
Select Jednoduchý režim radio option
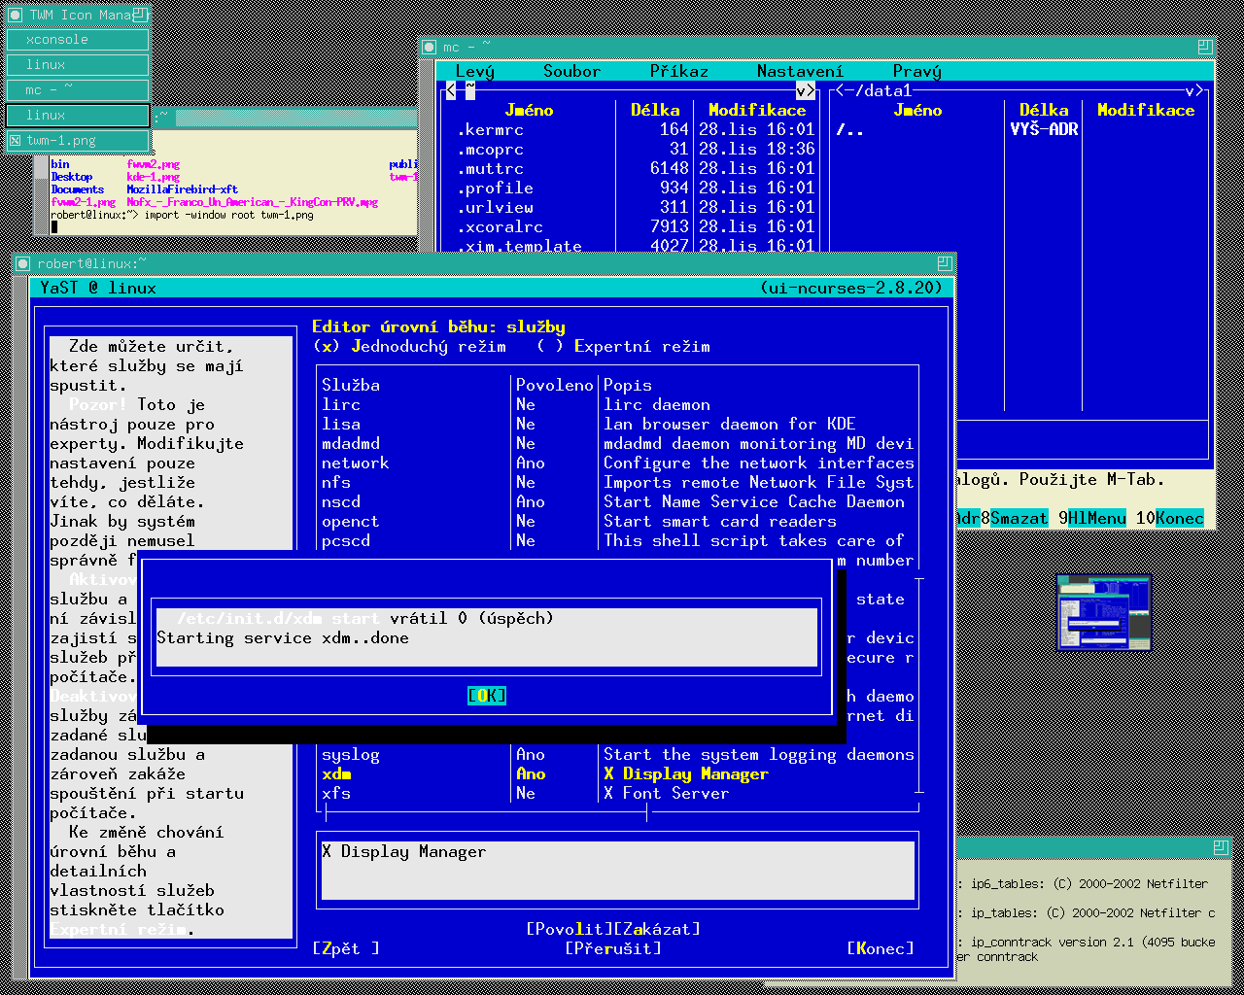point(409,346)
